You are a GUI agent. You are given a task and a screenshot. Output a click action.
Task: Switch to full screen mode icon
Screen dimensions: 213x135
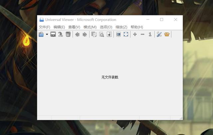pos(126,34)
